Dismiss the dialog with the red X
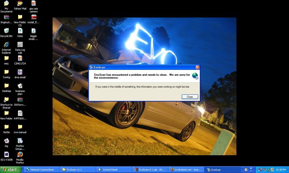Screen dimensions: 289x173 coord(197,67)
